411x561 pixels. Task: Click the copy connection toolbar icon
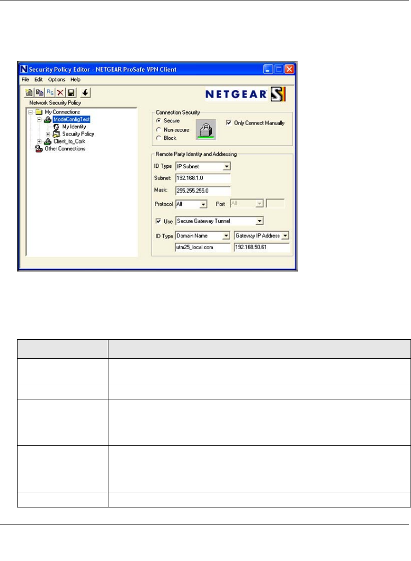[39, 93]
